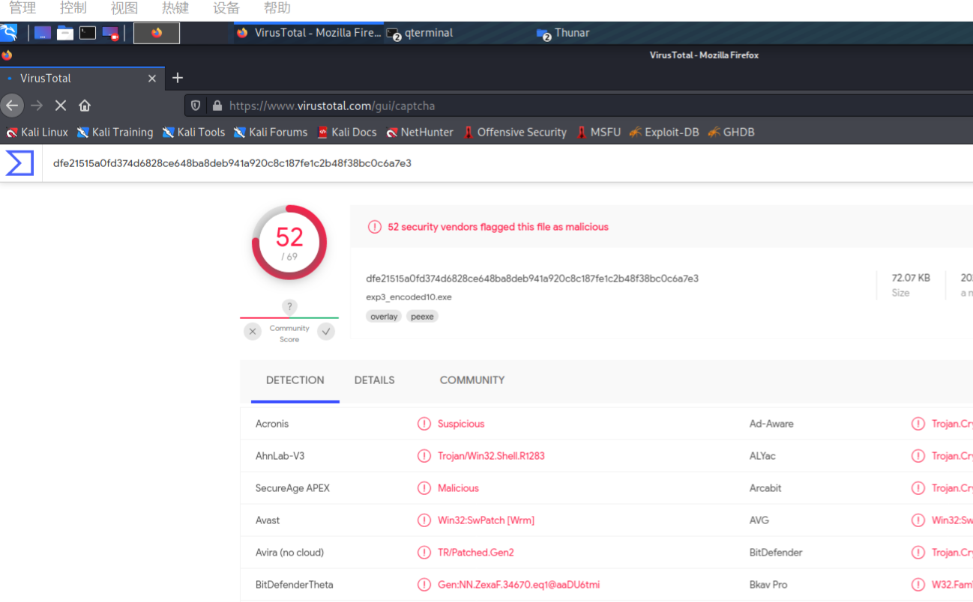This screenshot has width=973, height=602.
Task: Vote file as malicious with X button
Action: [253, 331]
